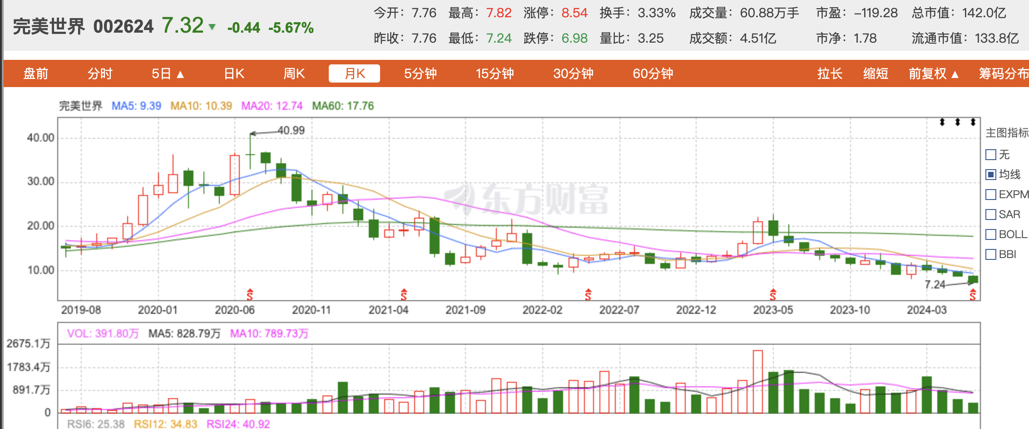Image resolution: width=1029 pixels, height=429 pixels.
Task: Click the MA20: 12.74 legend label
Action: click(272, 106)
